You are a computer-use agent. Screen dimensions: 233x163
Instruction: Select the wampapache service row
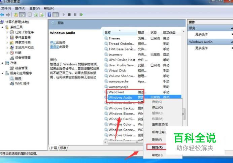143,81
